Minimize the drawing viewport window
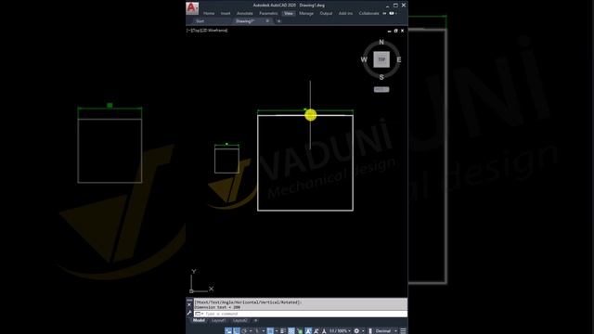 tap(389, 31)
